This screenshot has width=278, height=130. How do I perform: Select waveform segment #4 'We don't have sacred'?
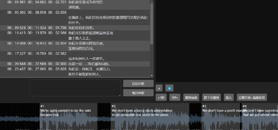coord(260,116)
